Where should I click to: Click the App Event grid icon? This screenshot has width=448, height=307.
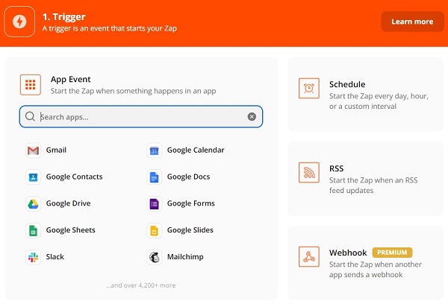point(31,85)
